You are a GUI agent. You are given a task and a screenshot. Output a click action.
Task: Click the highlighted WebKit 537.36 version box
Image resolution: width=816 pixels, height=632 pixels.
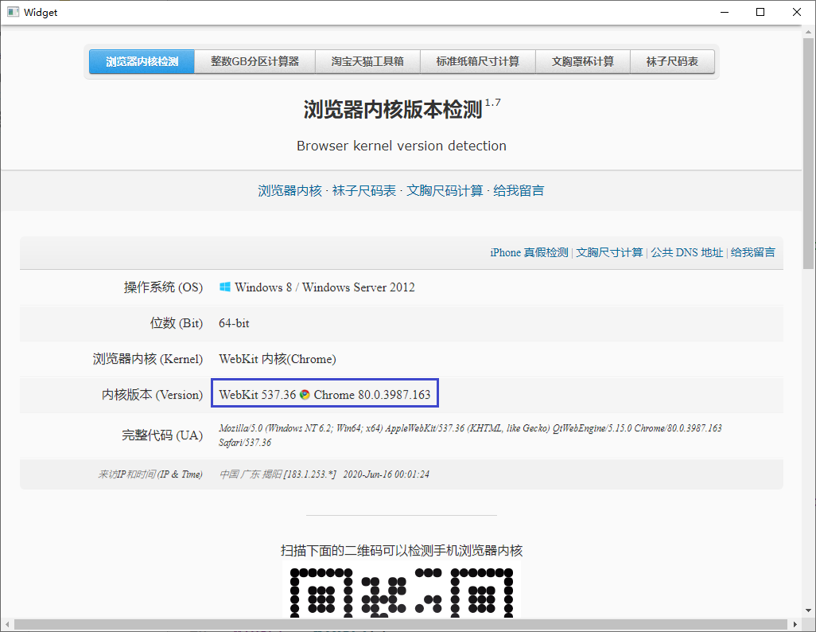click(324, 392)
